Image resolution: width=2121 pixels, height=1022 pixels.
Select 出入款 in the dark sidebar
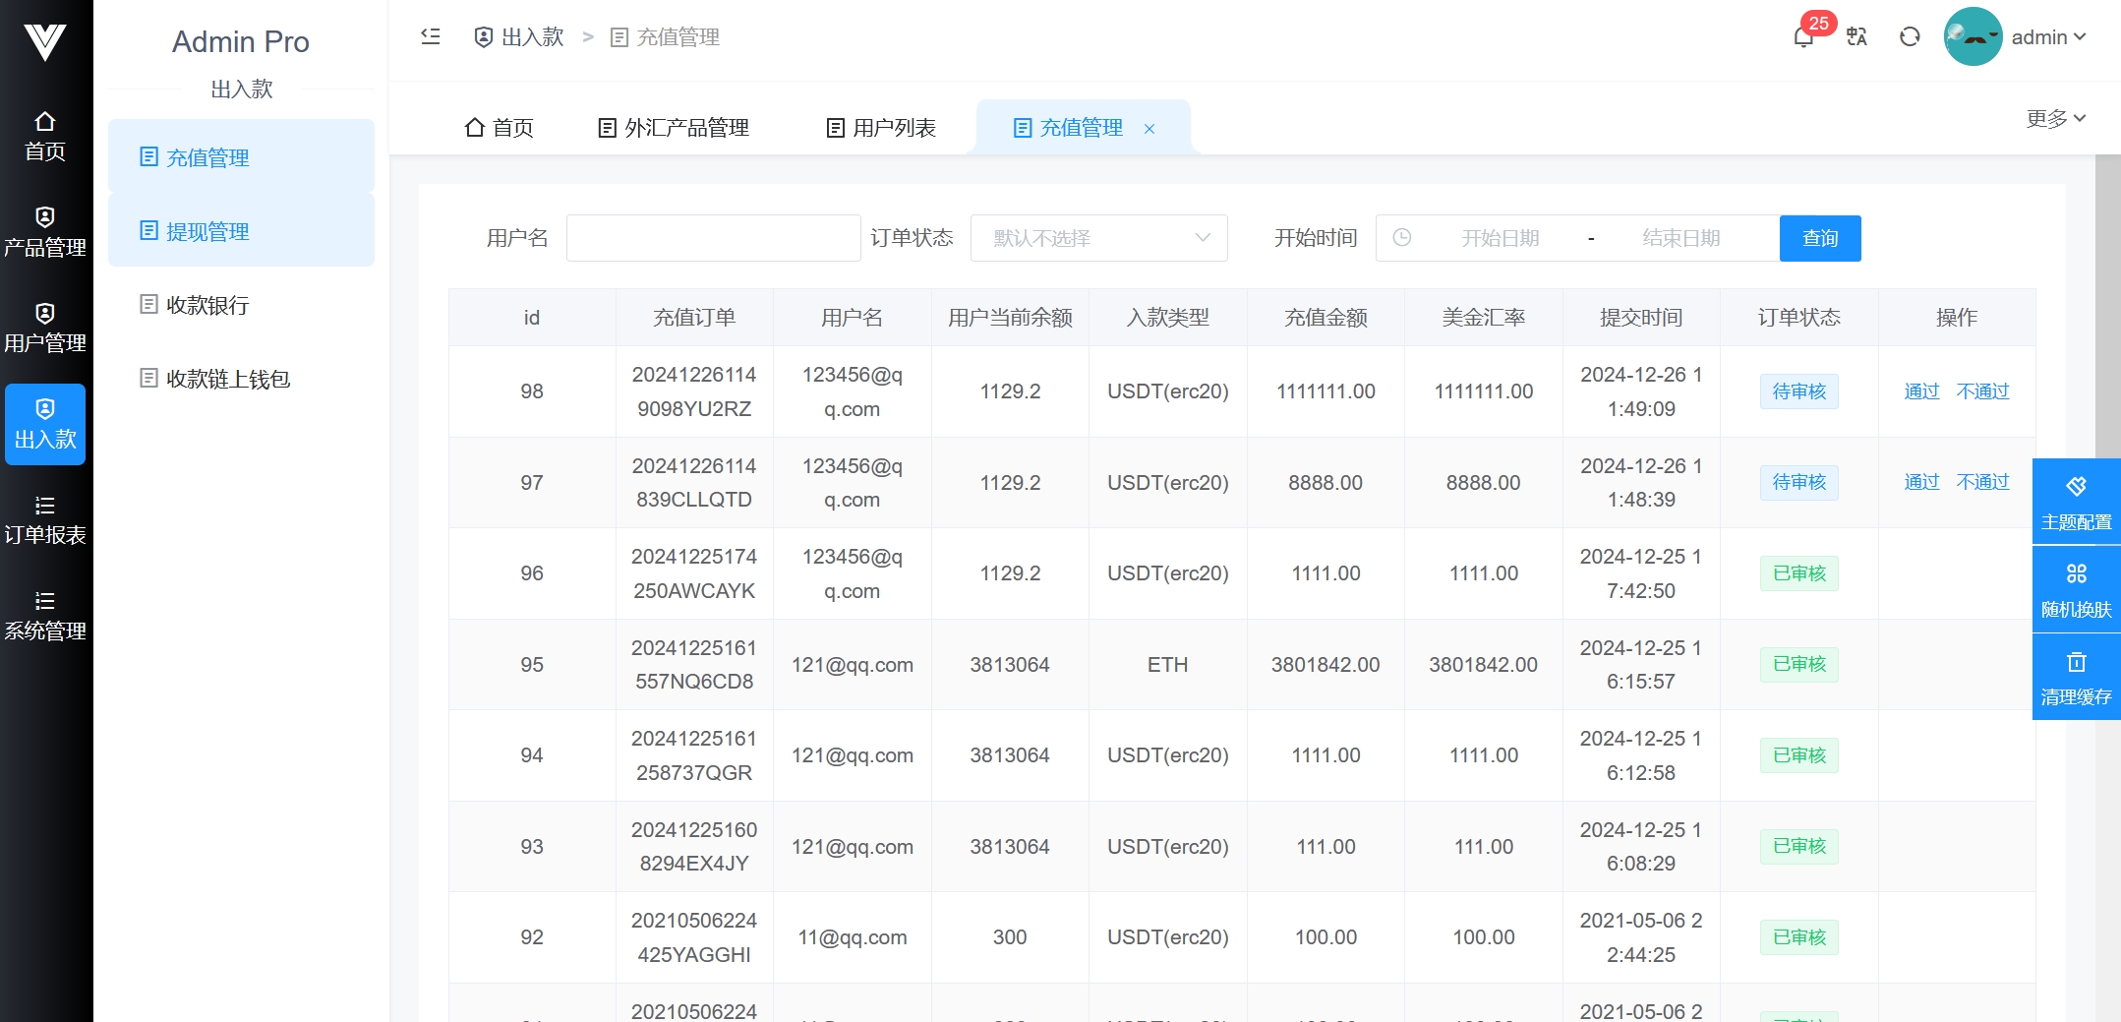tap(45, 424)
